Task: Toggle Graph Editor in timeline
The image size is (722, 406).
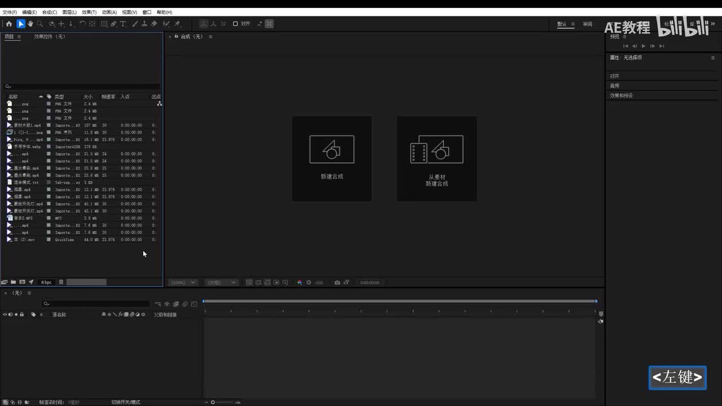Action: point(194,304)
